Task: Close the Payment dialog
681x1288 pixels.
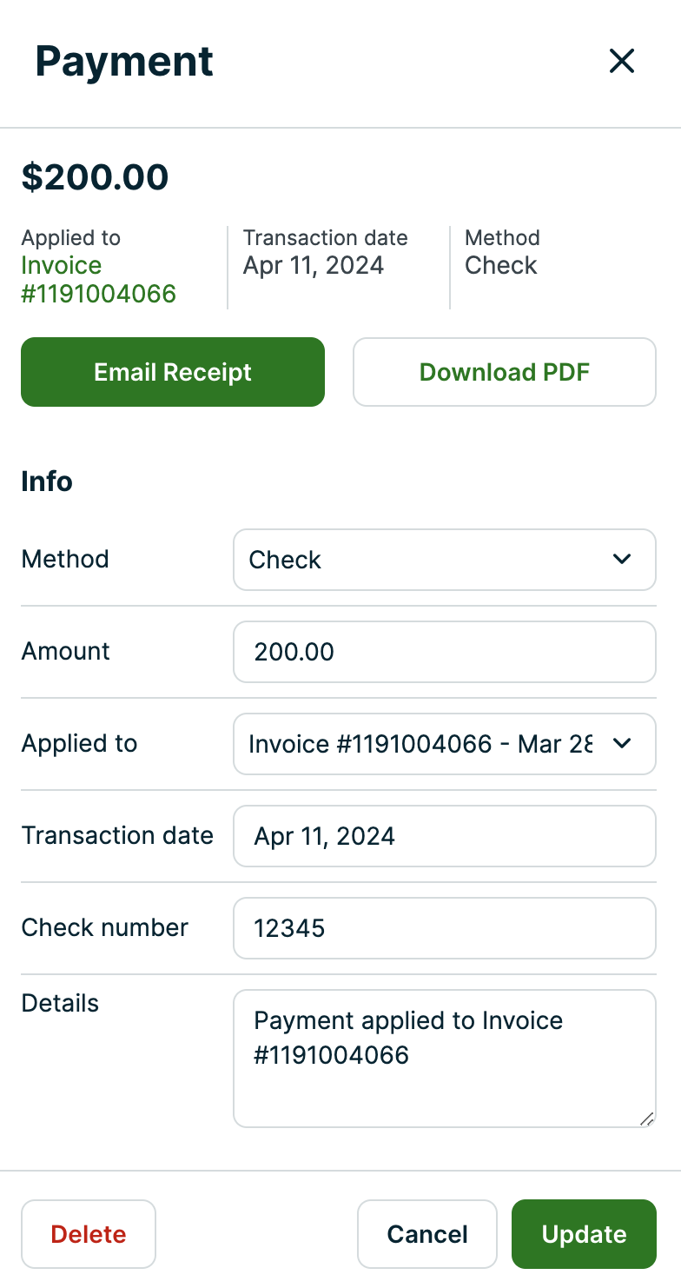Action: coord(622,62)
